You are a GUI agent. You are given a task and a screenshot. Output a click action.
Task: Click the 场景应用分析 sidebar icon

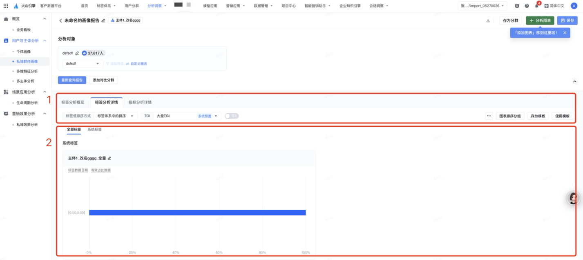[6, 92]
